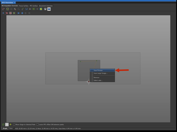Viewport: 177px width, 132px height.
Task: Click the fit-to-points icon with green dots
Action: (8, 9)
